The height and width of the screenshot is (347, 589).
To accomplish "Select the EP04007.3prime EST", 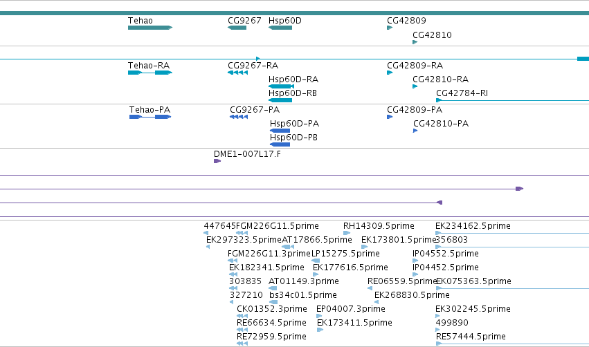I will click(319, 316).
